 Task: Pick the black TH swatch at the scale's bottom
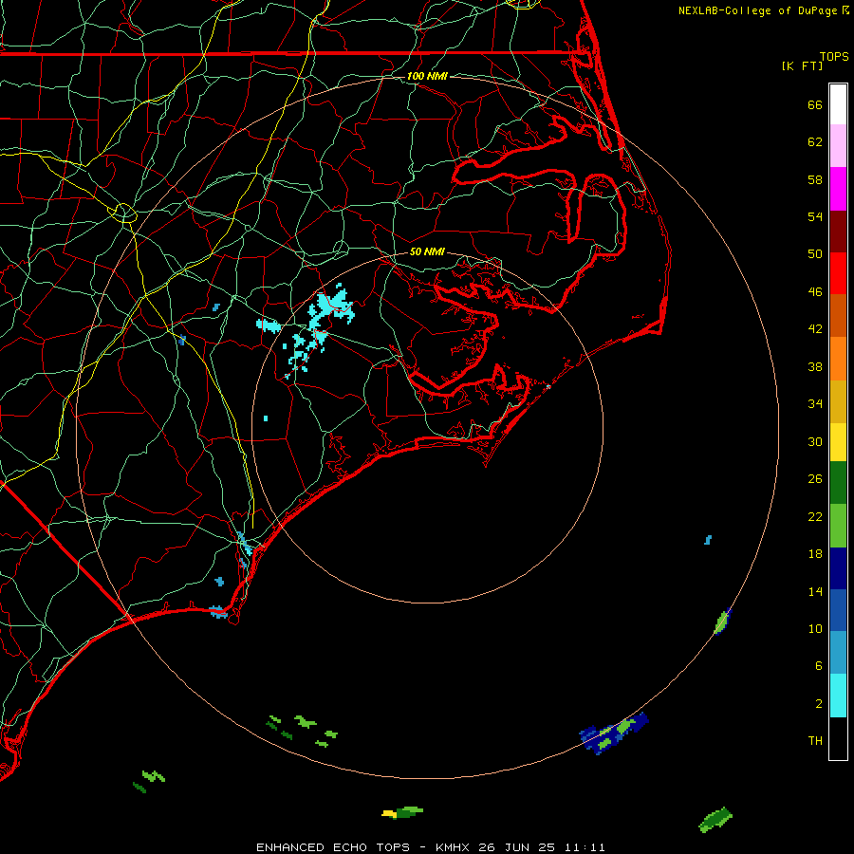click(x=838, y=738)
